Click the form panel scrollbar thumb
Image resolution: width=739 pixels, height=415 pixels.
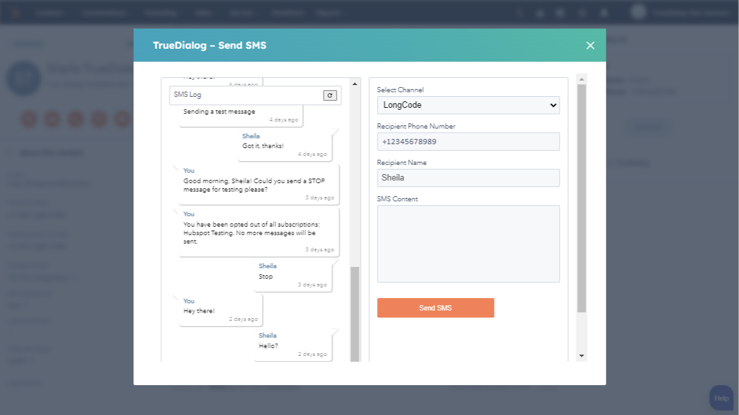point(582,195)
